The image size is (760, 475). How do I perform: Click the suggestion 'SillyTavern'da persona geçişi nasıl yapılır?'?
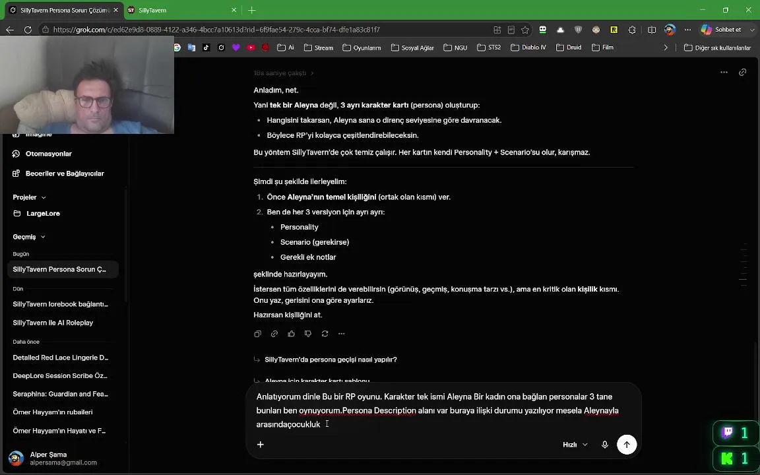(x=331, y=360)
